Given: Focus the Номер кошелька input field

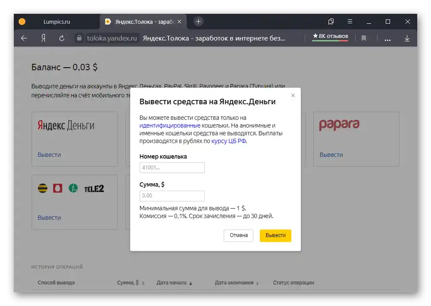Looking at the screenshot, I should (172, 167).
